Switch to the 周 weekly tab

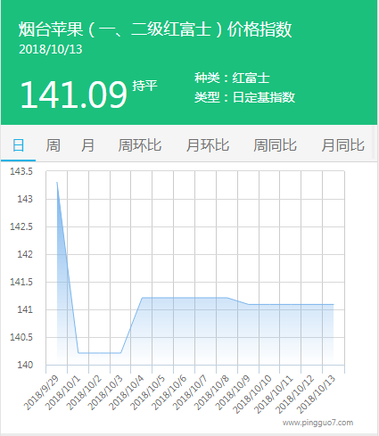53,145
